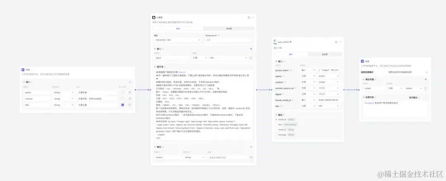Collapse the input section in post_article node
This screenshot has width=446, height=181.
pyautogui.click(x=276, y=61)
